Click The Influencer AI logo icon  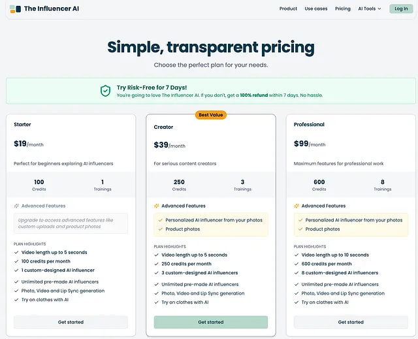tap(15, 8)
